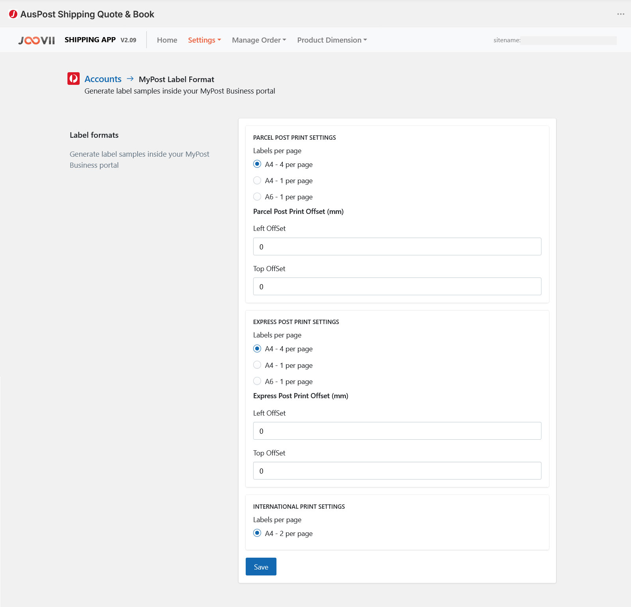
Task: Open the three-dot more options menu
Action: click(x=621, y=14)
